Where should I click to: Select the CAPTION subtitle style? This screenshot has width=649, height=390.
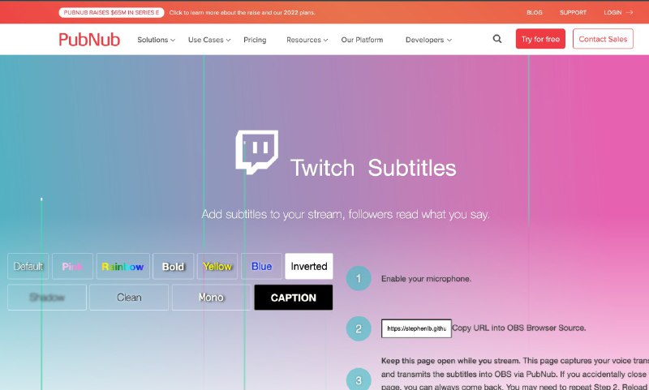(x=294, y=298)
